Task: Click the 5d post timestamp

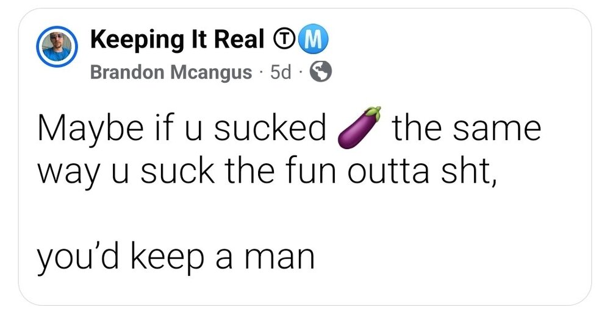Action: point(281,73)
